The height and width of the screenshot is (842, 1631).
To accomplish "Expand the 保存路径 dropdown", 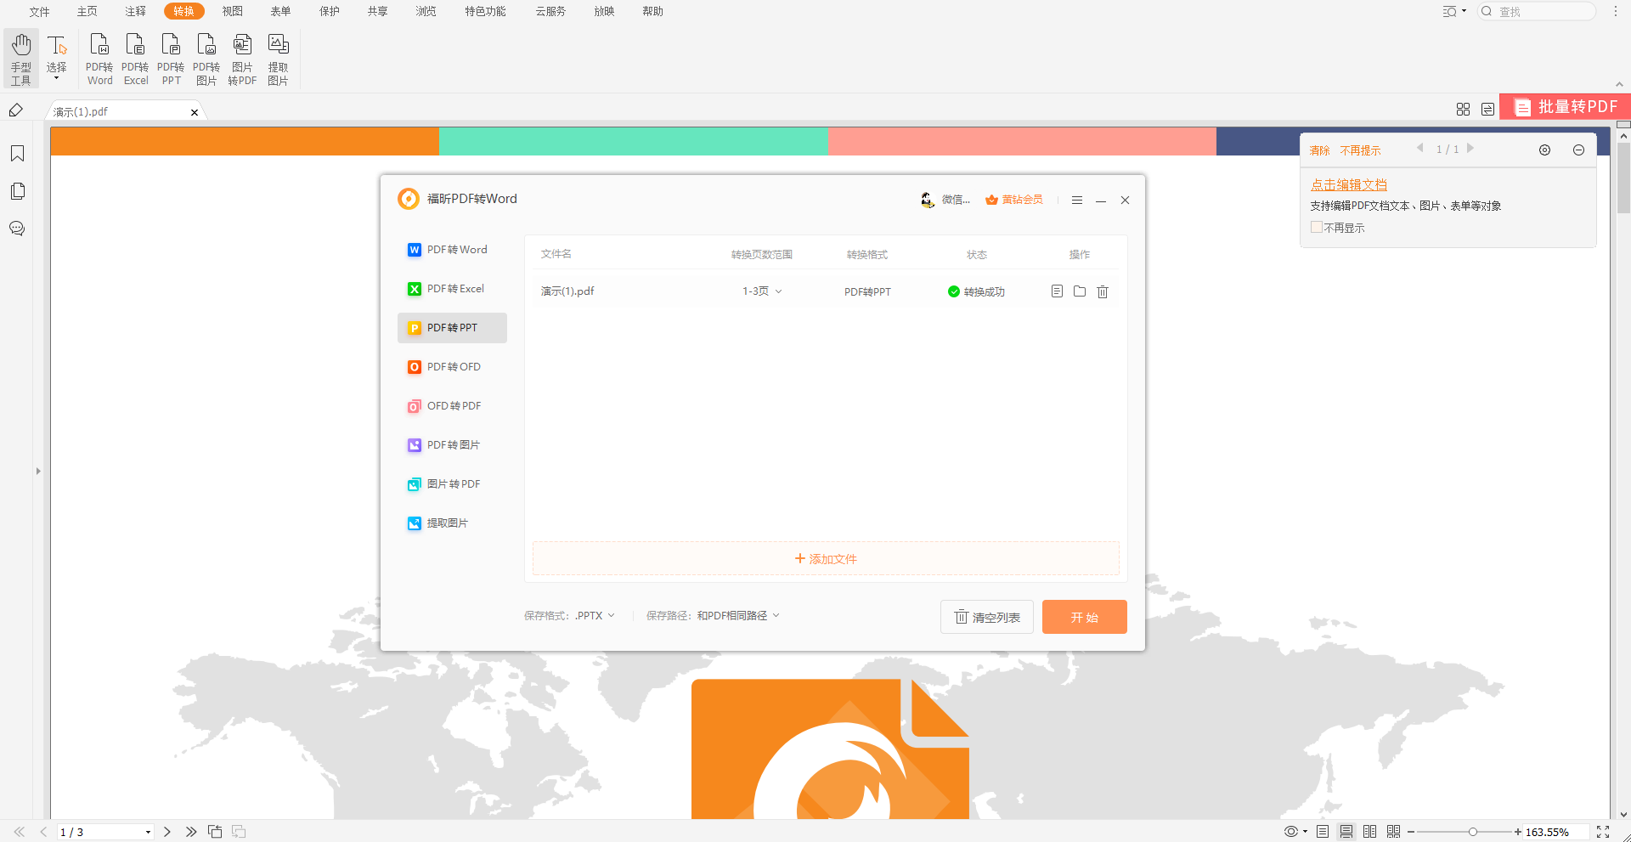I will (x=737, y=616).
